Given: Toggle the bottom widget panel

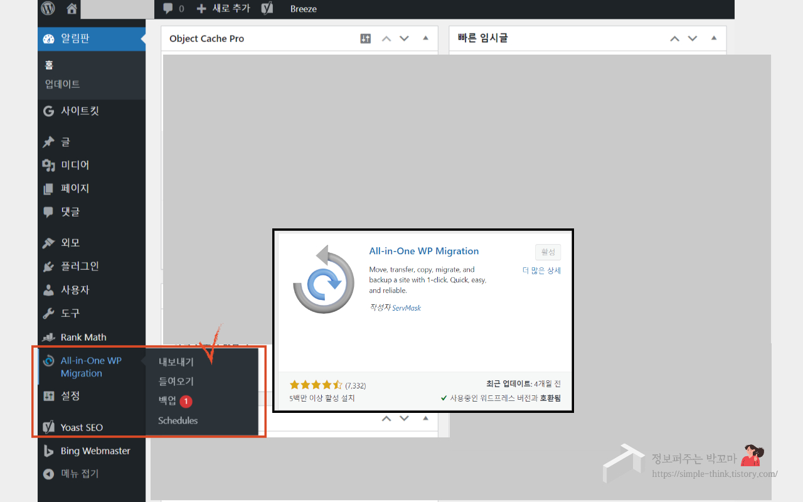Looking at the screenshot, I should coord(425,418).
